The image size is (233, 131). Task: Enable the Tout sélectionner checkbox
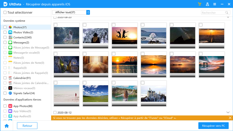pos(5,13)
